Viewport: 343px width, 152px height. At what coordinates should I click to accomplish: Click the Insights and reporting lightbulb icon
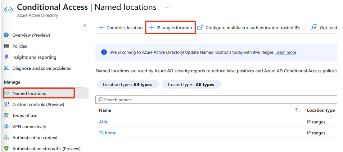pos(6,57)
